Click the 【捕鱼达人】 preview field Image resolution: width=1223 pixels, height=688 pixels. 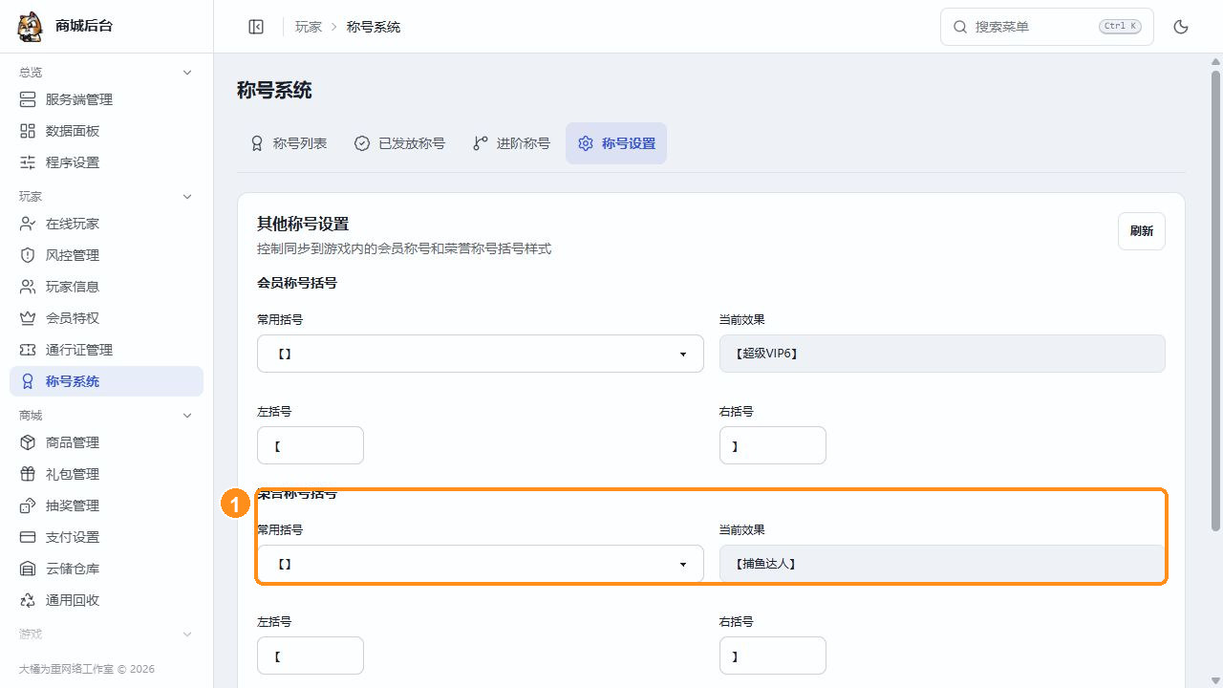click(942, 564)
